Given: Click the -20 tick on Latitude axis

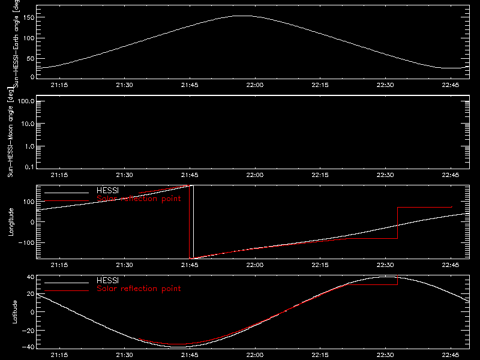Looking at the screenshot, I should coord(28,331).
